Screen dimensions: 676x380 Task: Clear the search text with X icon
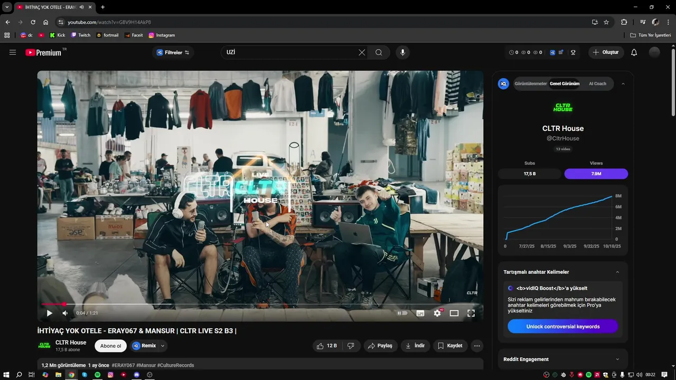(362, 52)
